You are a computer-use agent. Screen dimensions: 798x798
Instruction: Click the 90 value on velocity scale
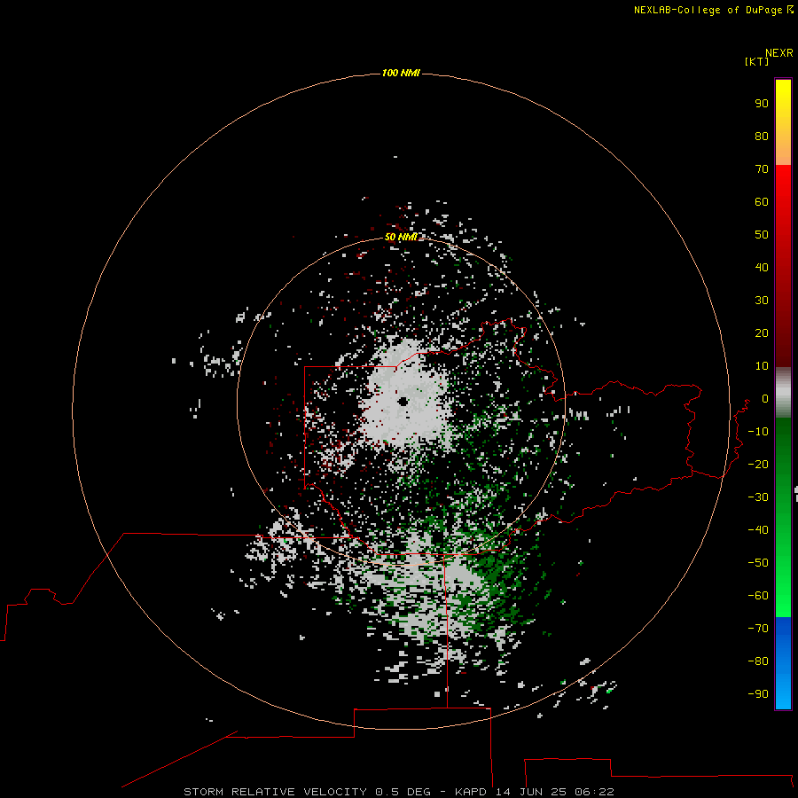(x=762, y=104)
